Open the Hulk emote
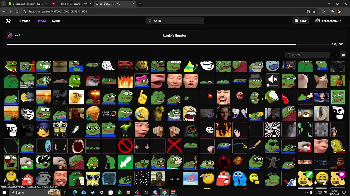350x196 pixels. [126, 130]
